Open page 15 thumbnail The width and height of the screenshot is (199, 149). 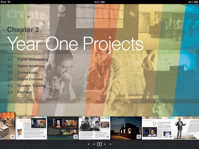click(x=158, y=128)
